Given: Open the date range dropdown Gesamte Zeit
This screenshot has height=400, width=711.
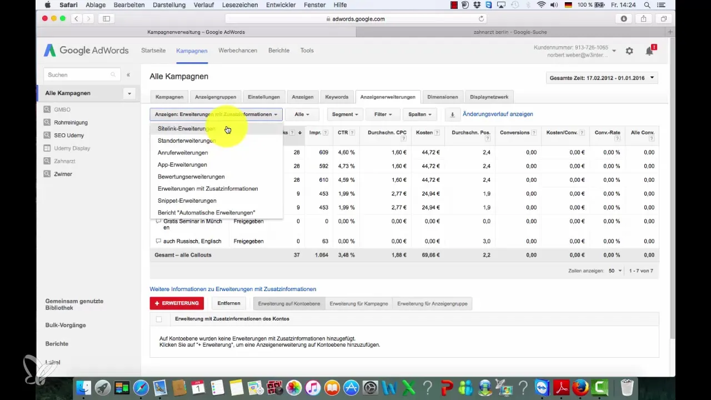Looking at the screenshot, I should pyautogui.click(x=602, y=78).
